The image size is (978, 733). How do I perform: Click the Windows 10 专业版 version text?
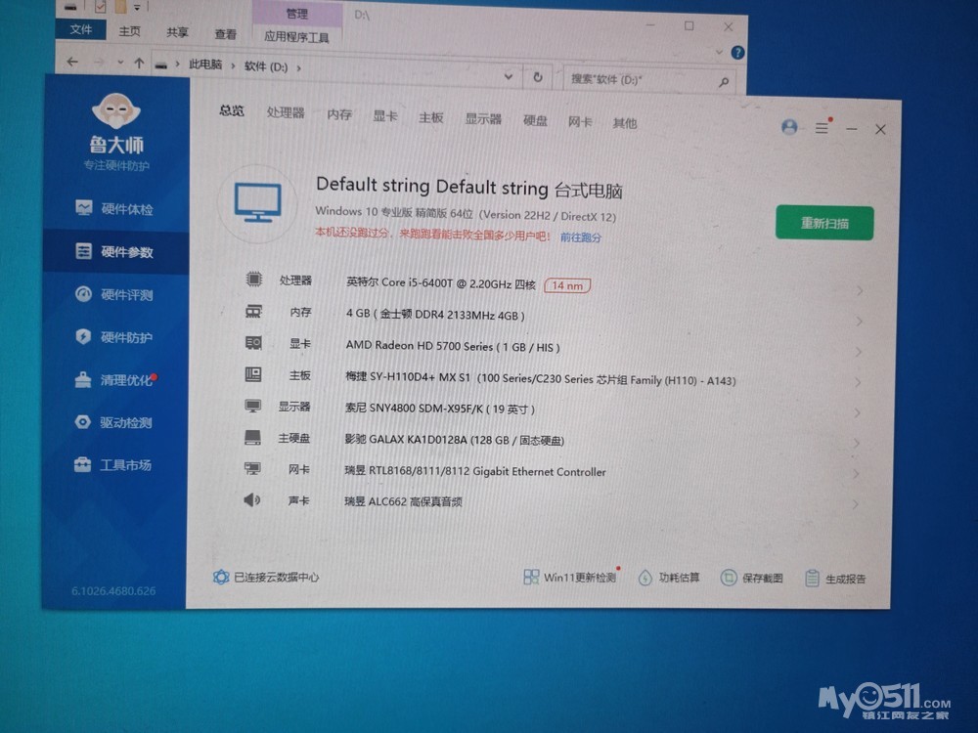tap(466, 214)
